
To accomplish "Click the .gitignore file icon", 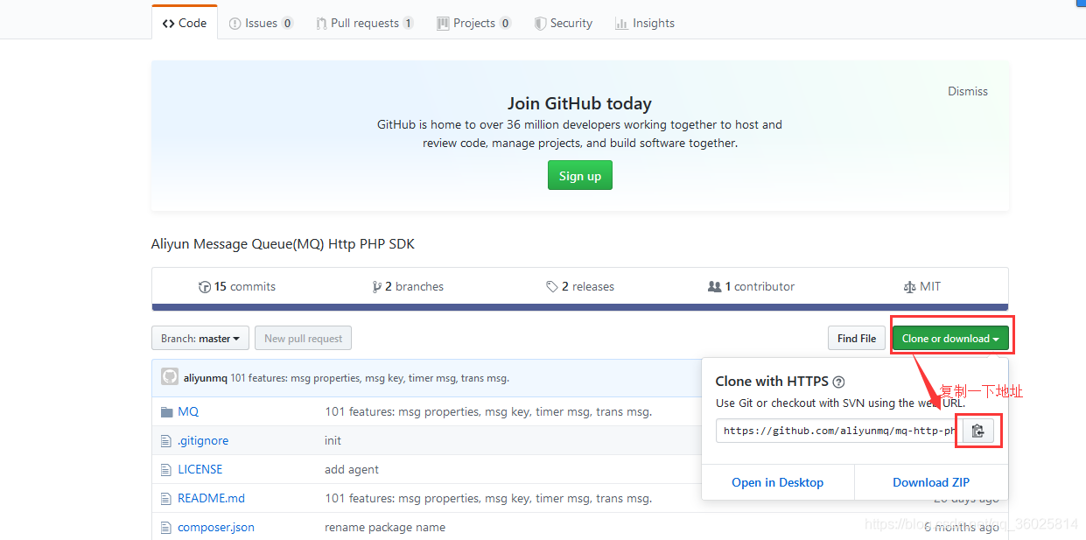I will point(166,440).
